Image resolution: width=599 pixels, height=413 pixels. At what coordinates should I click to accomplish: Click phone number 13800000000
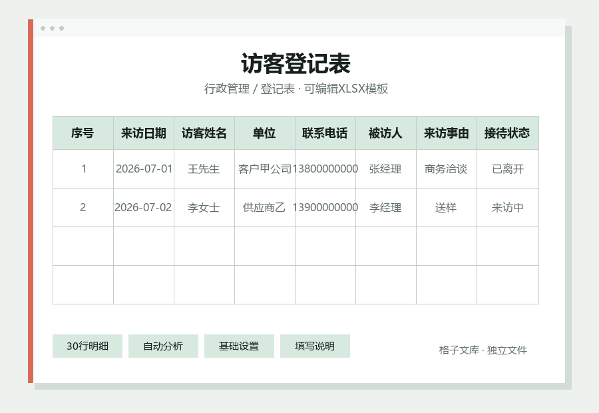325,169
